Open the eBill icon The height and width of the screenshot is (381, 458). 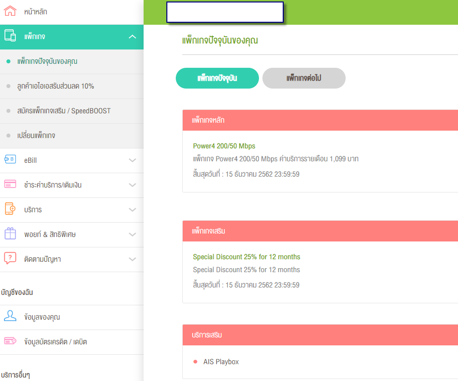pos(10,159)
